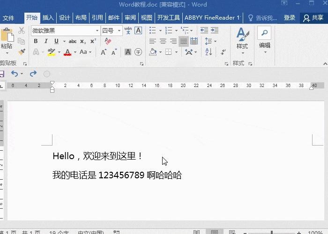This screenshot has width=328, height=234.
Task: Toggle Italic formatting
Action: (46, 41)
